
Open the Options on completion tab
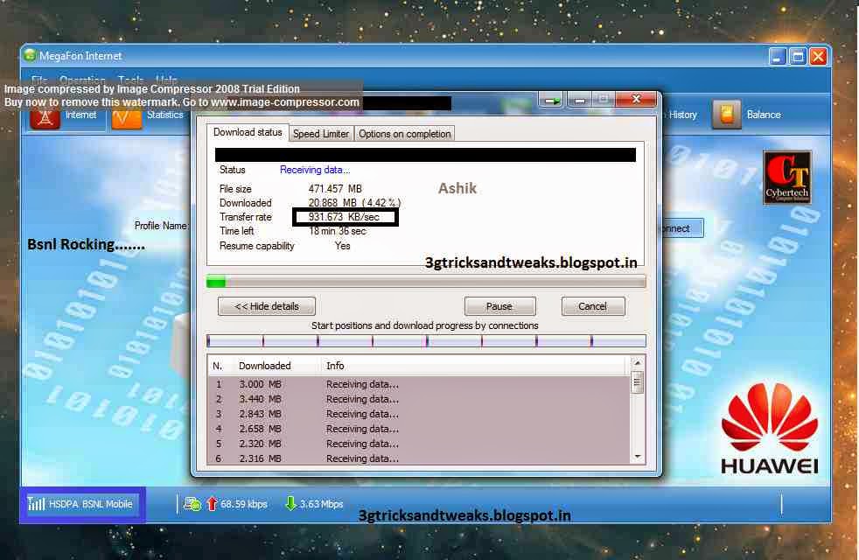tap(404, 134)
